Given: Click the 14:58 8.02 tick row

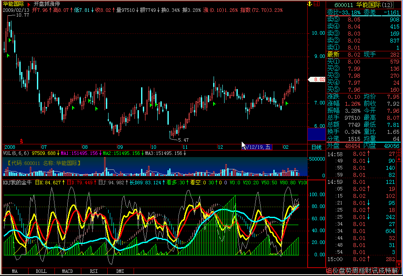Looking at the screenshot, I should [361, 154].
